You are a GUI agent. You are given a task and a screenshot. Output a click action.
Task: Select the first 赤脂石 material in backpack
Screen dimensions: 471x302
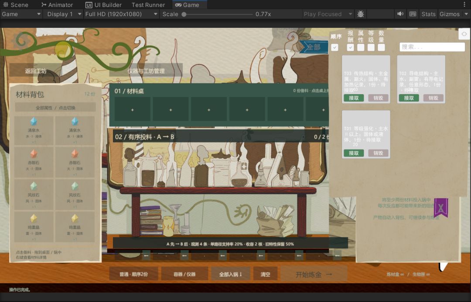point(34,163)
